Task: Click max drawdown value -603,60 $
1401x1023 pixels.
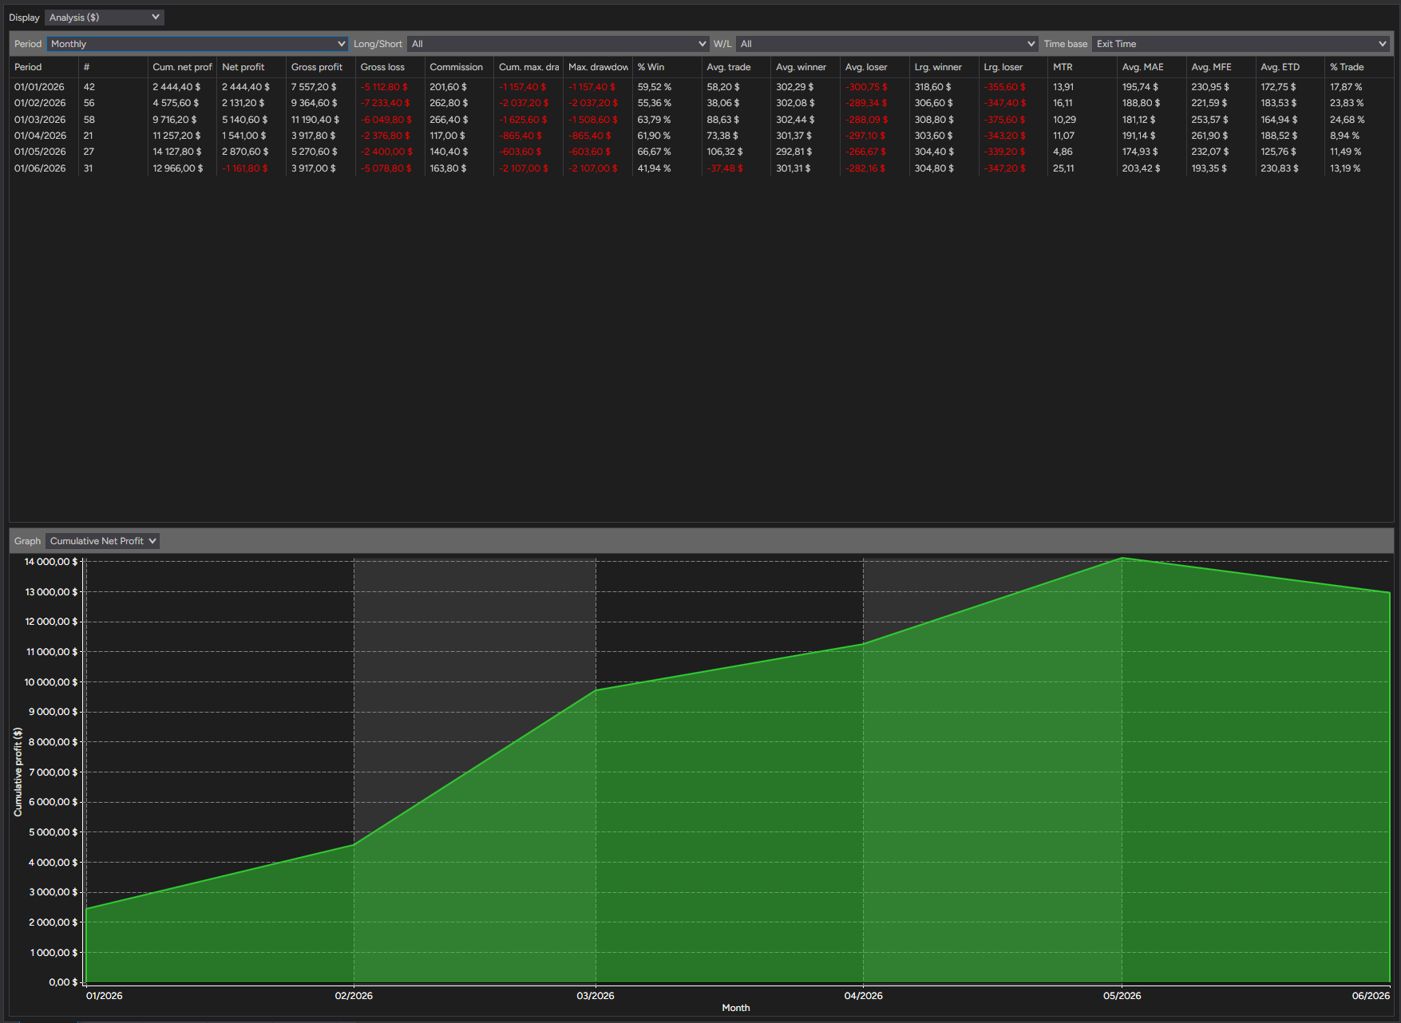Action: click(x=589, y=152)
